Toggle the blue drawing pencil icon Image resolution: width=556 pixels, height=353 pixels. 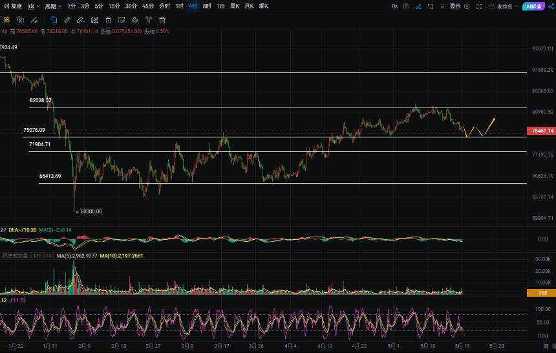(418, 6)
